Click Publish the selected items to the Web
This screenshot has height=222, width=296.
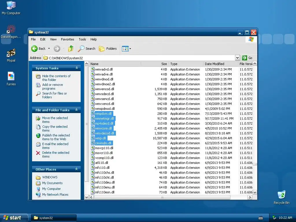56,137
